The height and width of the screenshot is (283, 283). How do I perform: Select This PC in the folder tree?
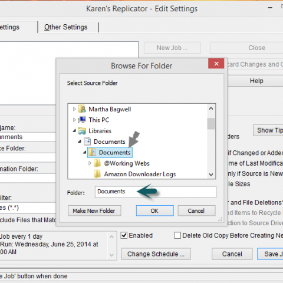[99, 120]
